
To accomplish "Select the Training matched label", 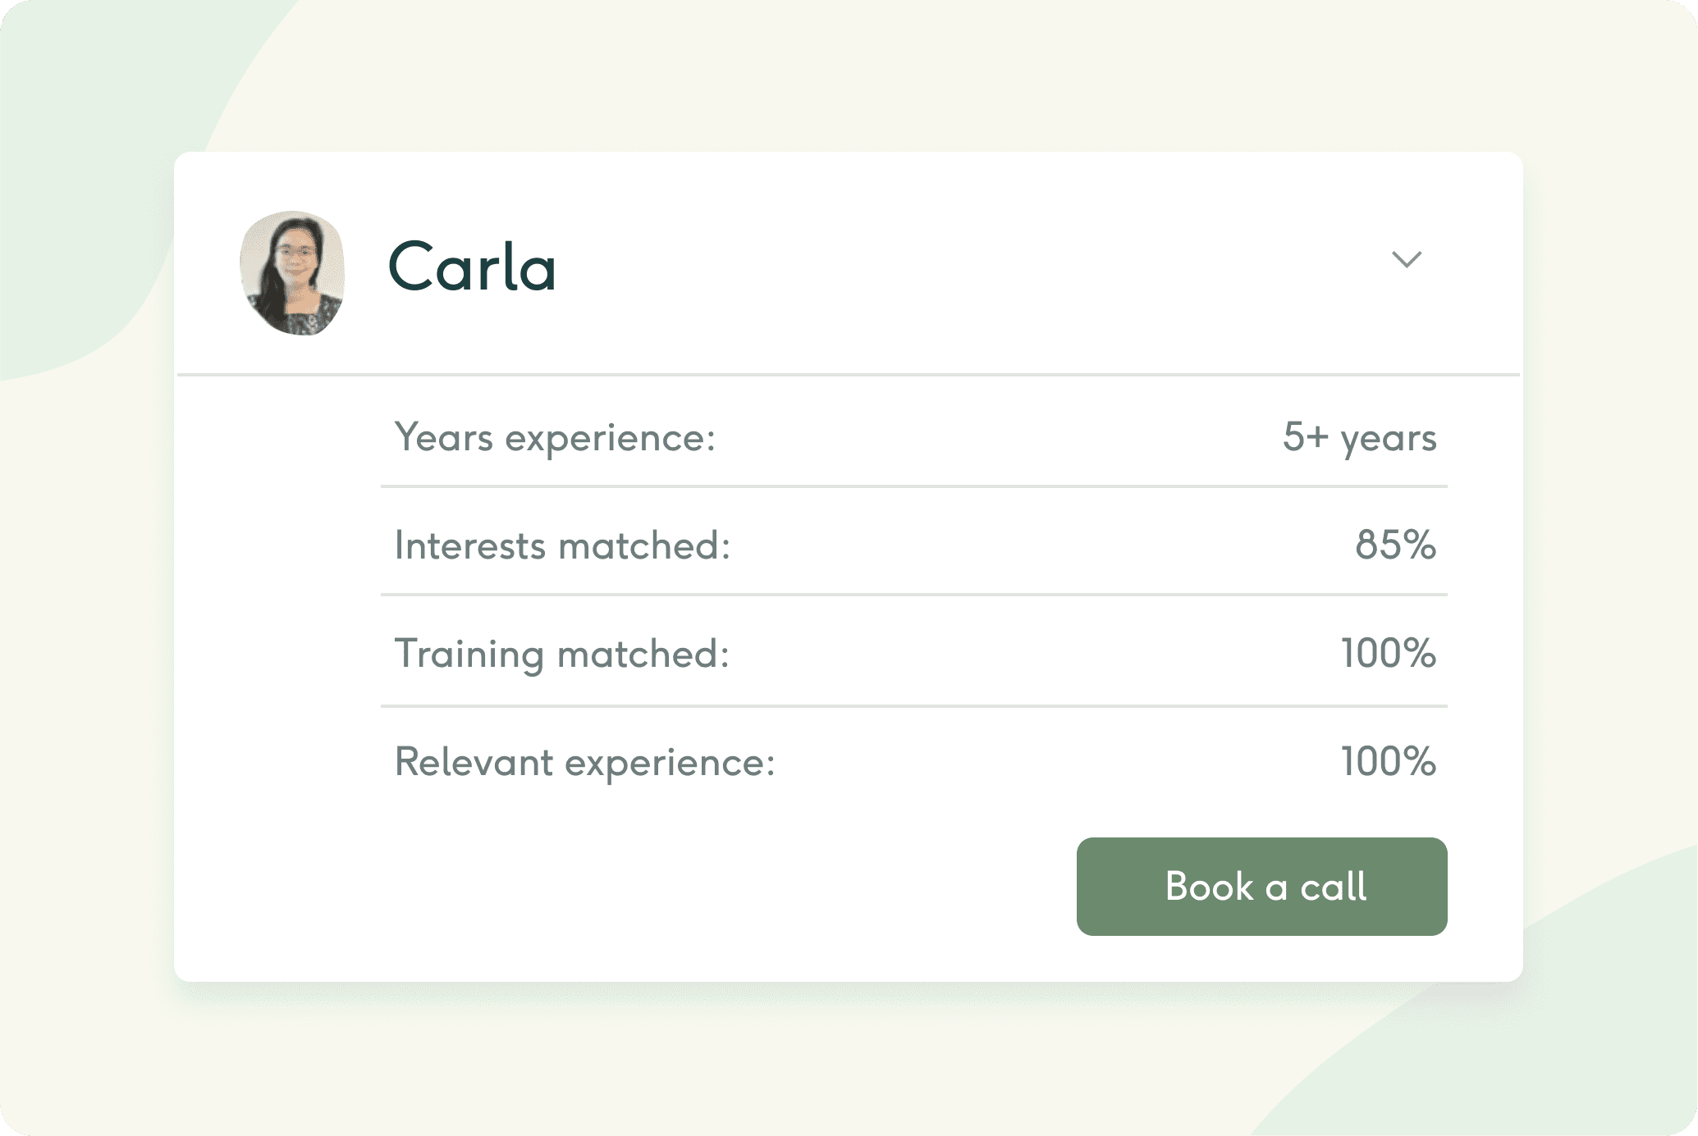I will pos(561,654).
